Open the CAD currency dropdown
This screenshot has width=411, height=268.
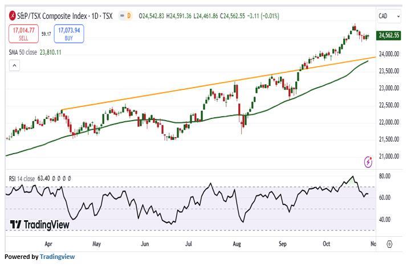(x=390, y=15)
